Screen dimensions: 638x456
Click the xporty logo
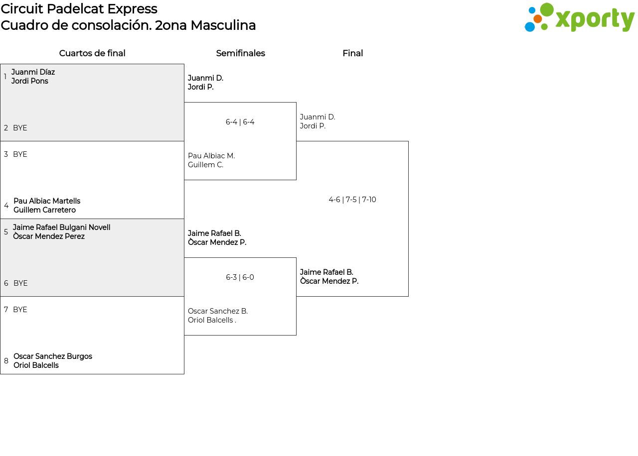579,18
